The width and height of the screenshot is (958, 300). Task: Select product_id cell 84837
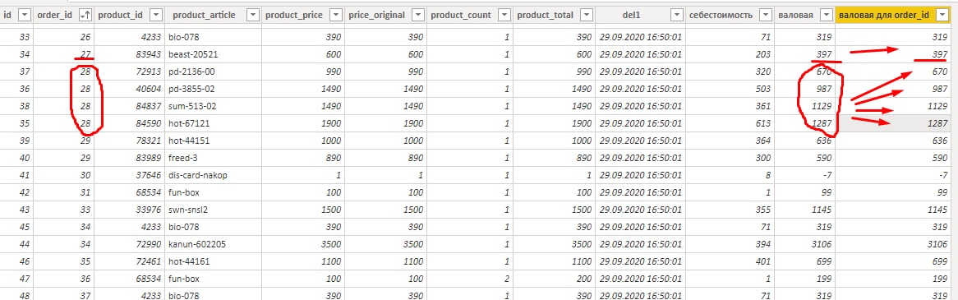point(129,106)
